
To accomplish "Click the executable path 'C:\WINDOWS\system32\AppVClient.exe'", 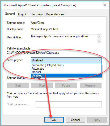I will (33, 53).
